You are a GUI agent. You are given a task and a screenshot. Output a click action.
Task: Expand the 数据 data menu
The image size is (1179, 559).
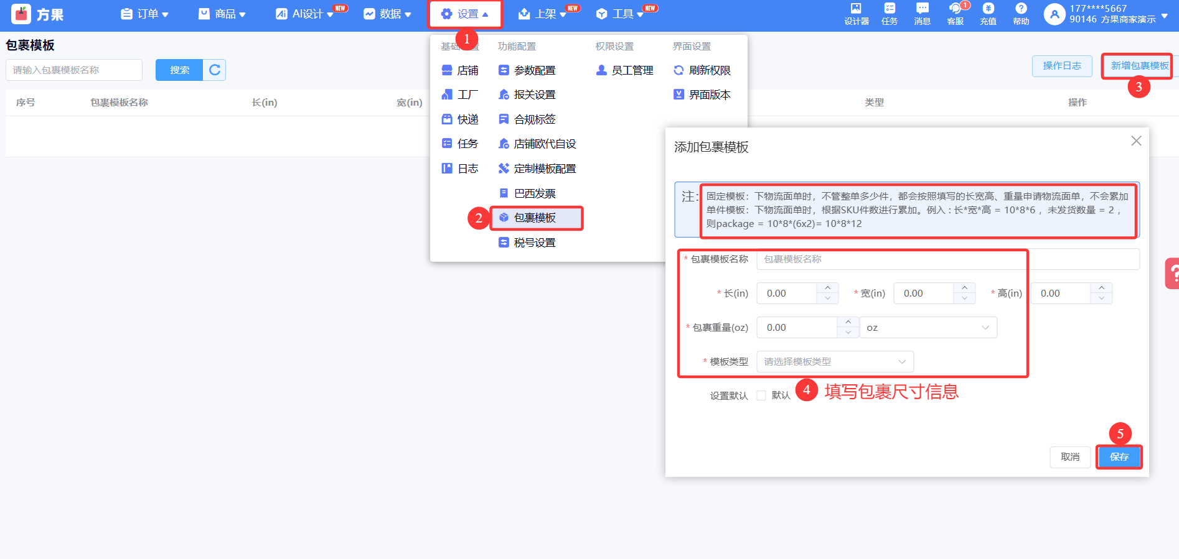(x=387, y=14)
